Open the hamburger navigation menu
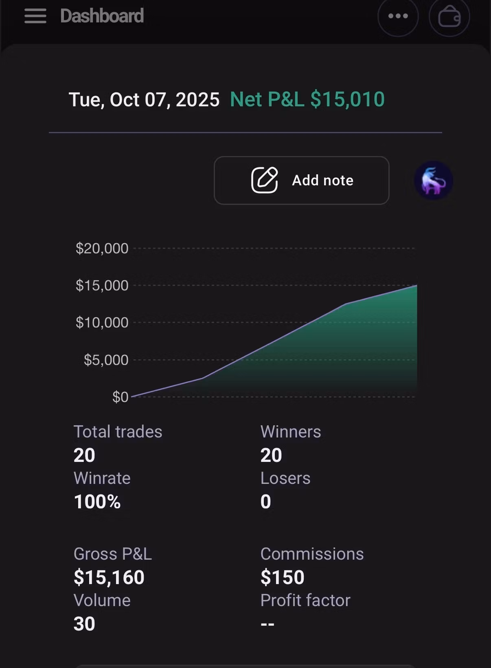Viewport: 491px width, 668px height. 35,16
